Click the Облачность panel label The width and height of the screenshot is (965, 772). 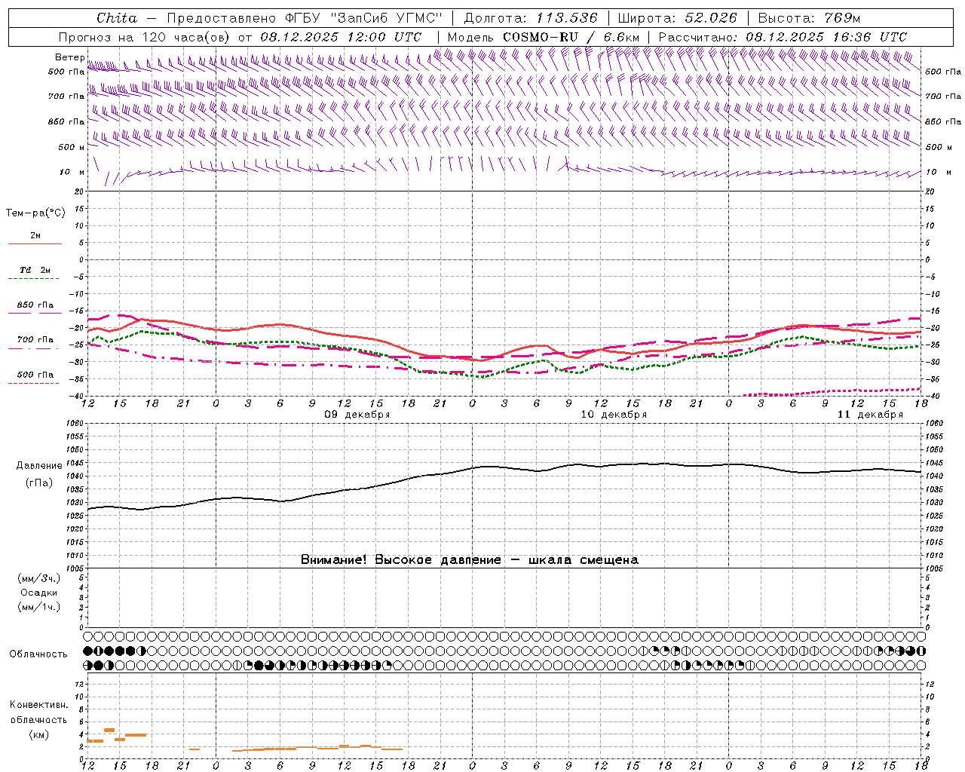coord(38,654)
